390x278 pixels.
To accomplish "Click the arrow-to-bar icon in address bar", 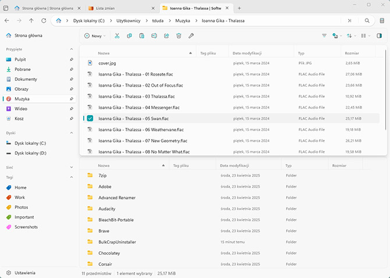I will [x=349, y=20].
